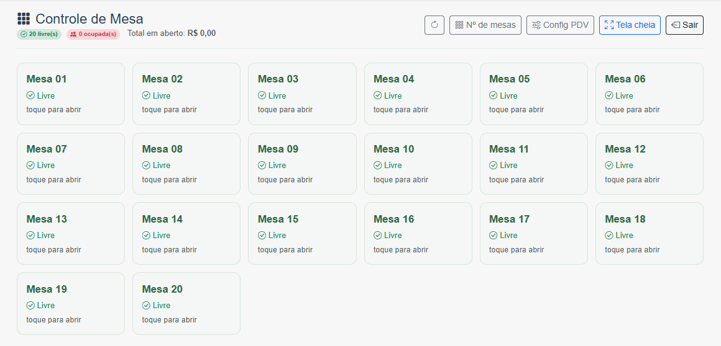
Task: Open Mesa 18 card
Action: [x=650, y=234]
